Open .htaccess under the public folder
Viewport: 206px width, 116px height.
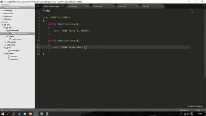click(x=14, y=57)
